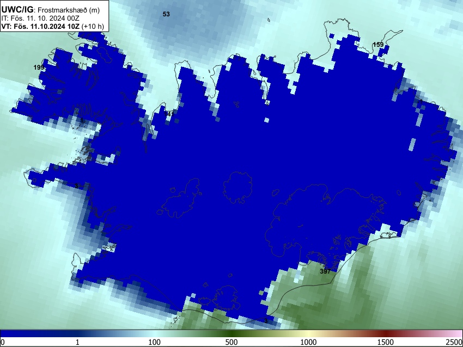
Task: Click the colorbar tick label 2500
Action: pos(455,342)
